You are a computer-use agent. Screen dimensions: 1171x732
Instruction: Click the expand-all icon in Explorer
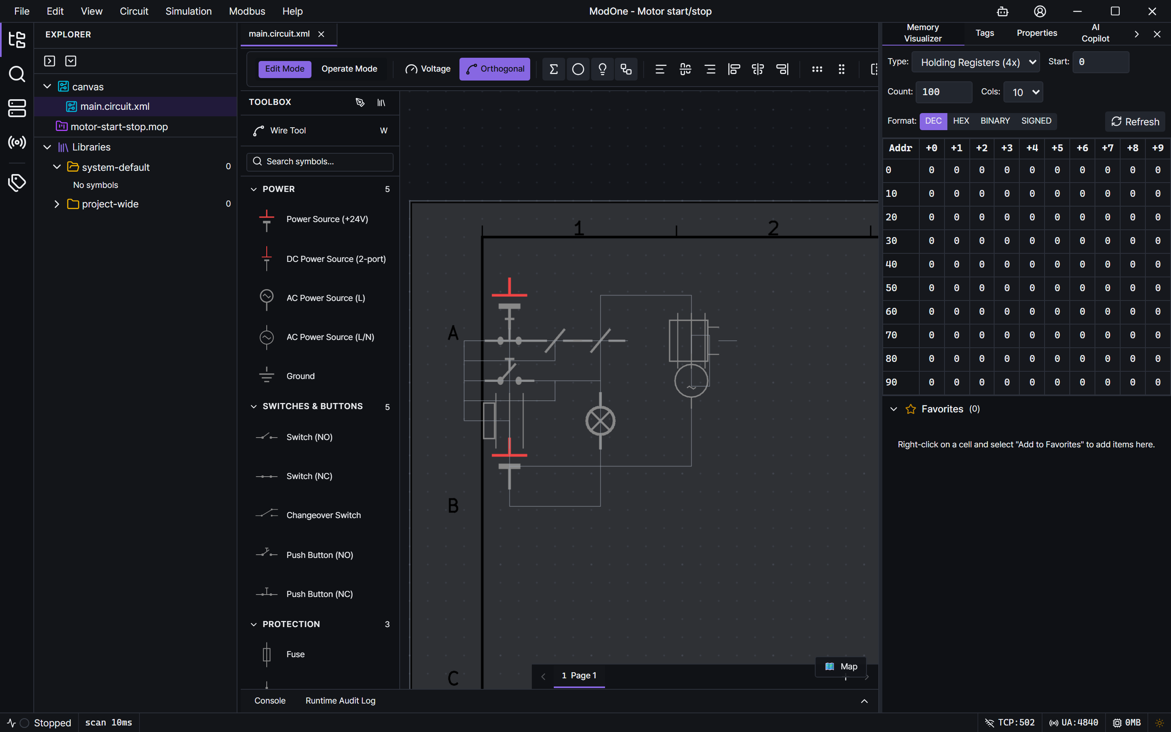coord(49,61)
